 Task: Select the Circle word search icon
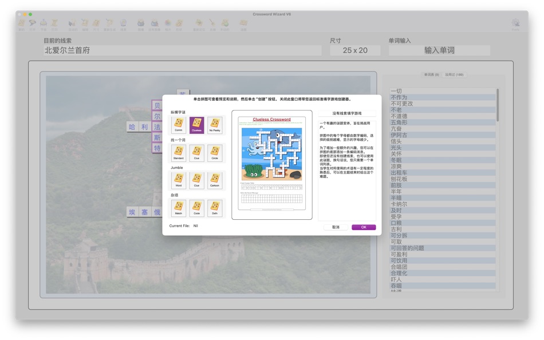coord(215,152)
